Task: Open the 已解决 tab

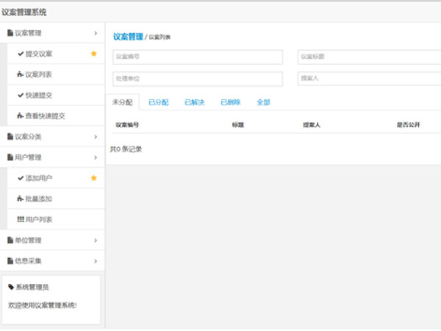Action: pyautogui.click(x=194, y=103)
